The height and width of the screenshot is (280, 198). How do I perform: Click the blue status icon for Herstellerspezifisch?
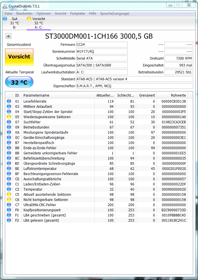coord(9,143)
